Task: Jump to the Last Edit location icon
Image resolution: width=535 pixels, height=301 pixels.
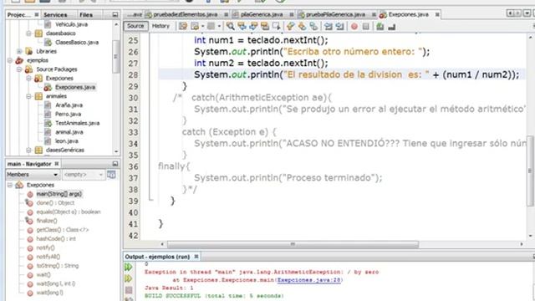Action: pos(183,26)
